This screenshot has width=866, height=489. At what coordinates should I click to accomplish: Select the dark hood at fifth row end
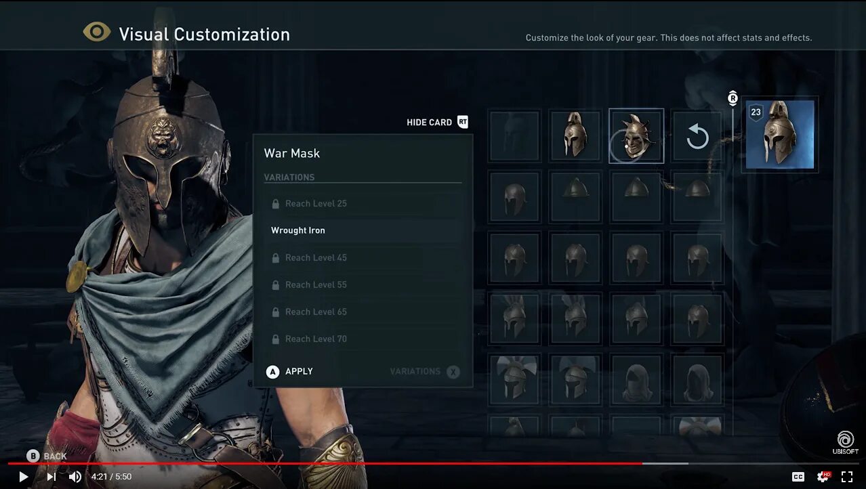pyautogui.click(x=697, y=379)
